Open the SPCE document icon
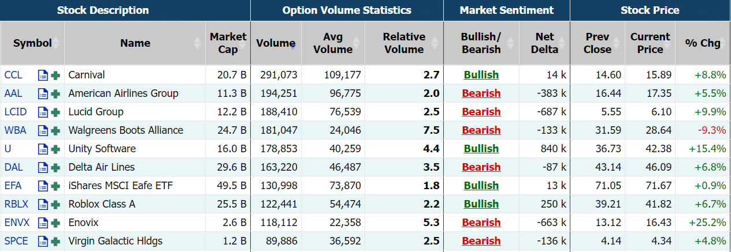 (43, 241)
